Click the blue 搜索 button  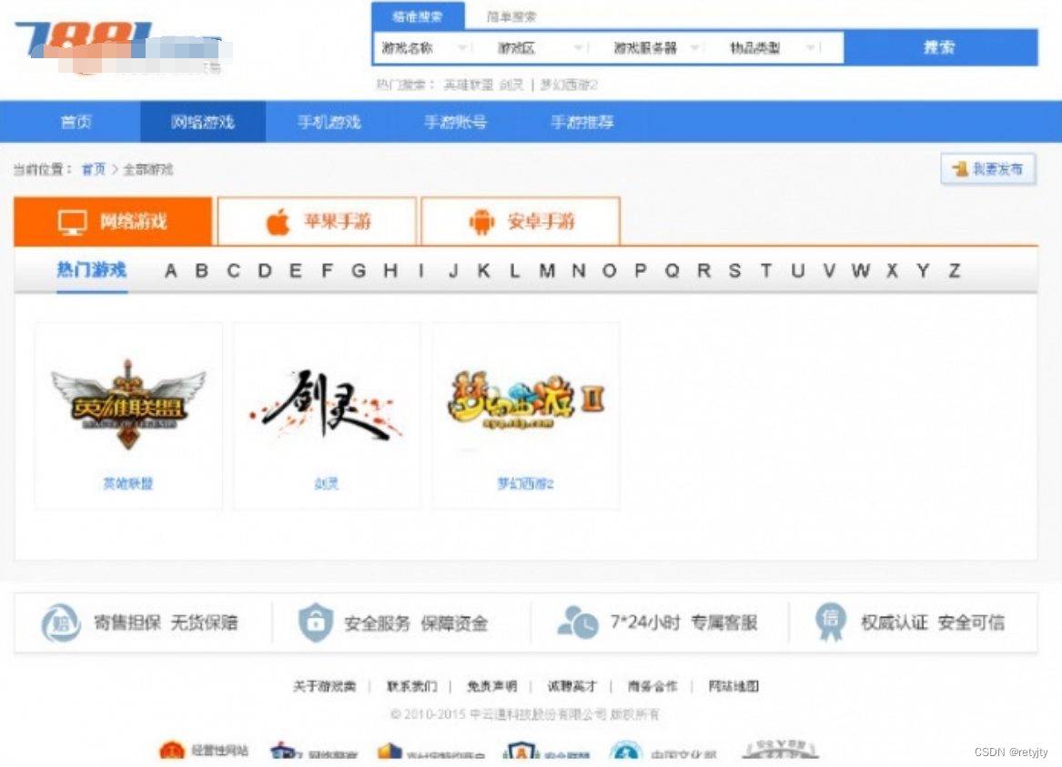tap(940, 47)
